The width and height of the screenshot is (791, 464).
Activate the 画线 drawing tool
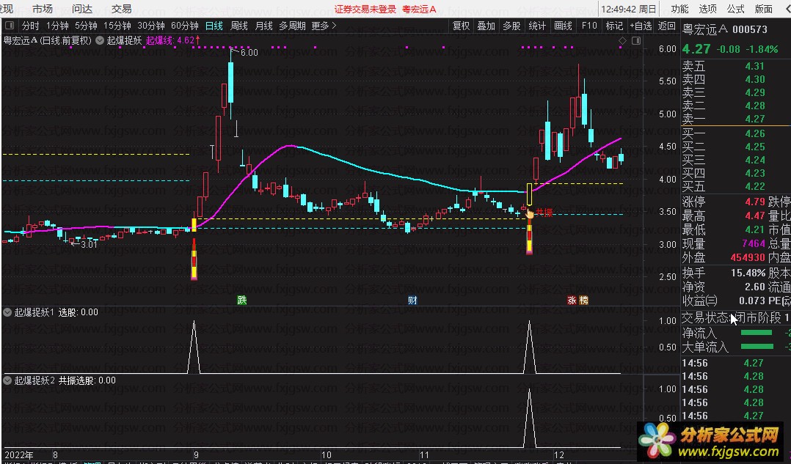point(563,25)
